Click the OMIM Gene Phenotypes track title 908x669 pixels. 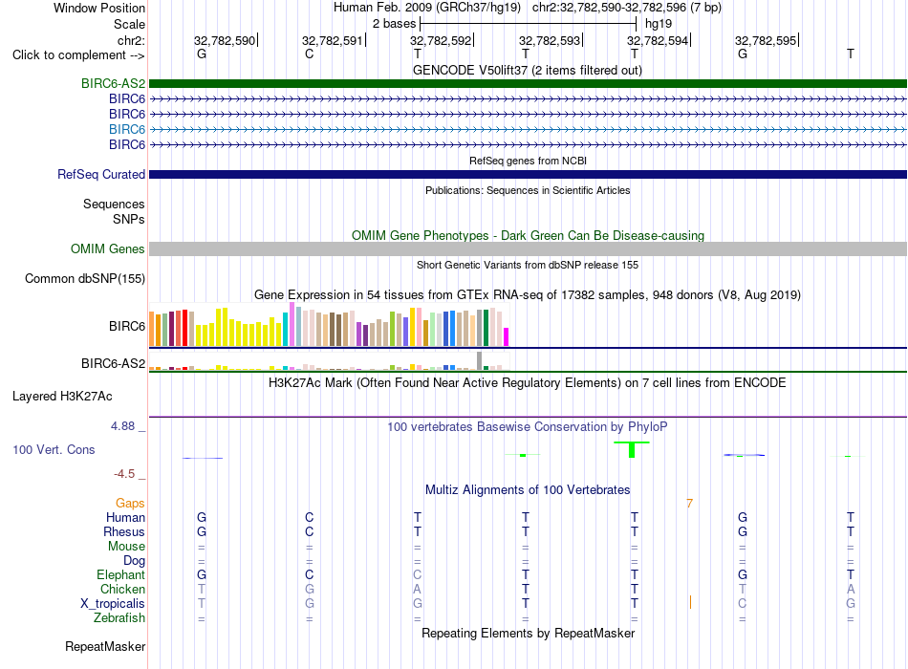[528, 235]
